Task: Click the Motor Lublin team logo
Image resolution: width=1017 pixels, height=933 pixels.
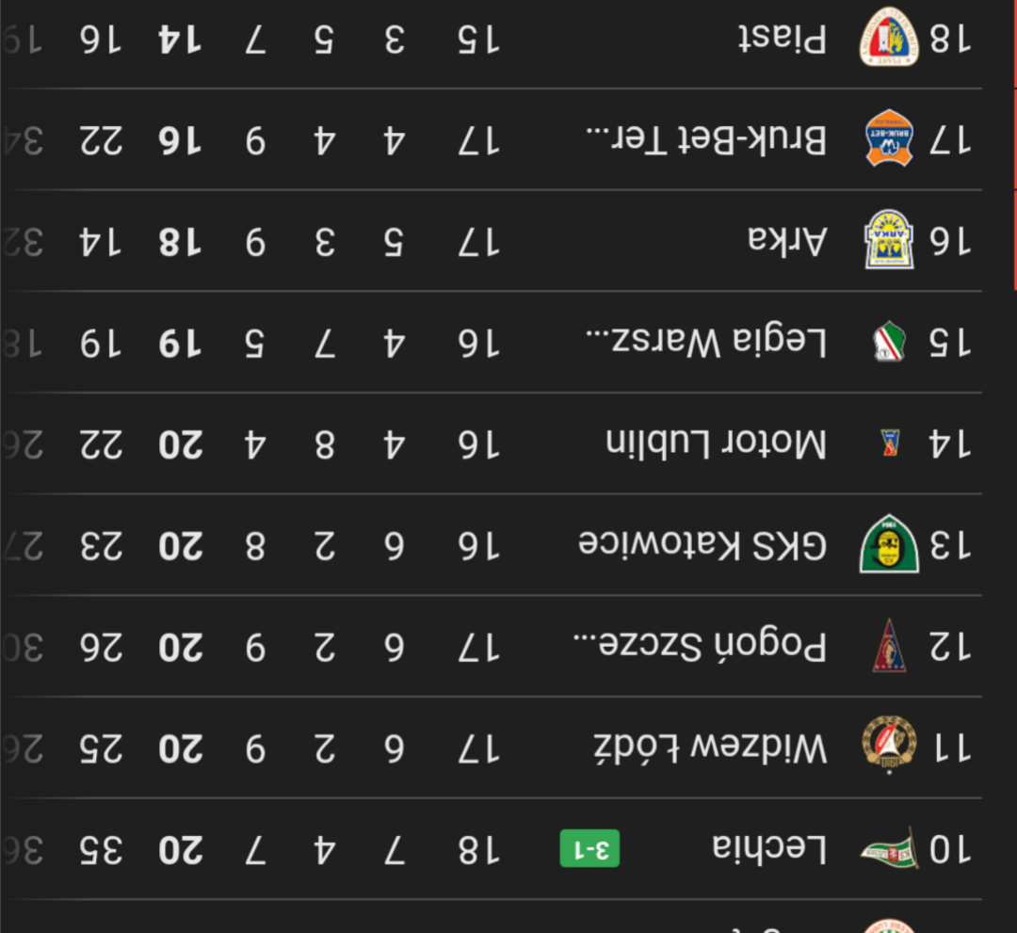Action: tap(889, 442)
